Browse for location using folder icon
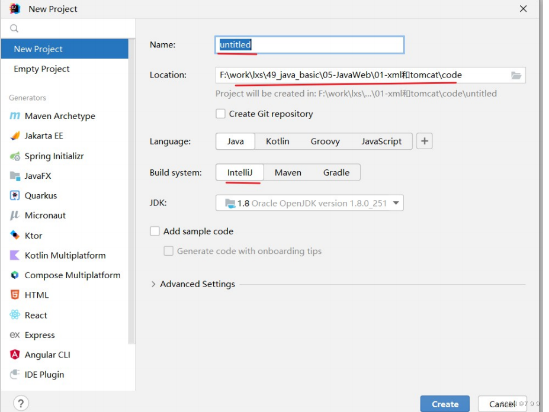The width and height of the screenshot is (549, 412). [516, 75]
